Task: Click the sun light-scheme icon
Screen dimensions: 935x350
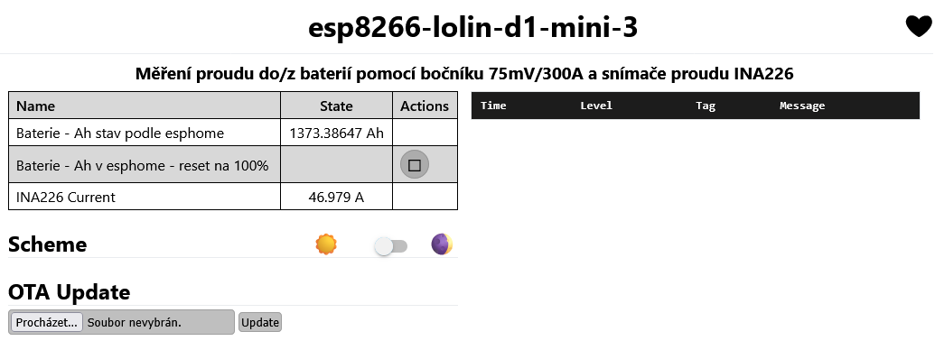Action: (326, 244)
